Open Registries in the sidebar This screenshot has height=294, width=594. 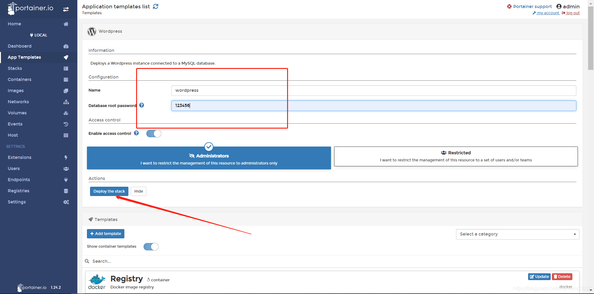(19, 191)
